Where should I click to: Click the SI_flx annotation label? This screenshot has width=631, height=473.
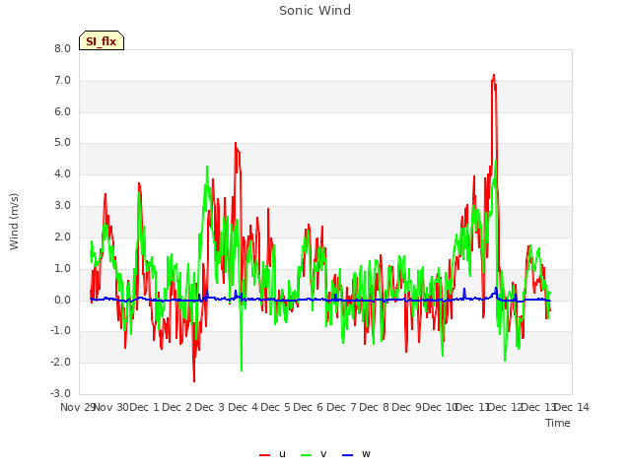(x=102, y=40)
